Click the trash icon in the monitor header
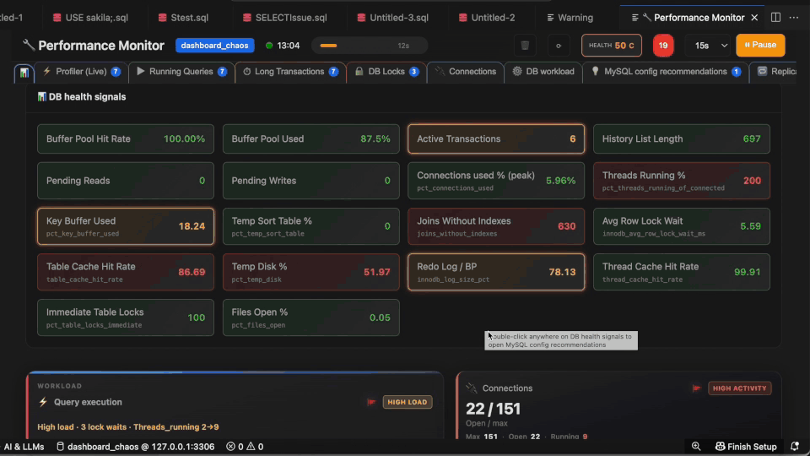The width and height of the screenshot is (810, 456). [525, 46]
